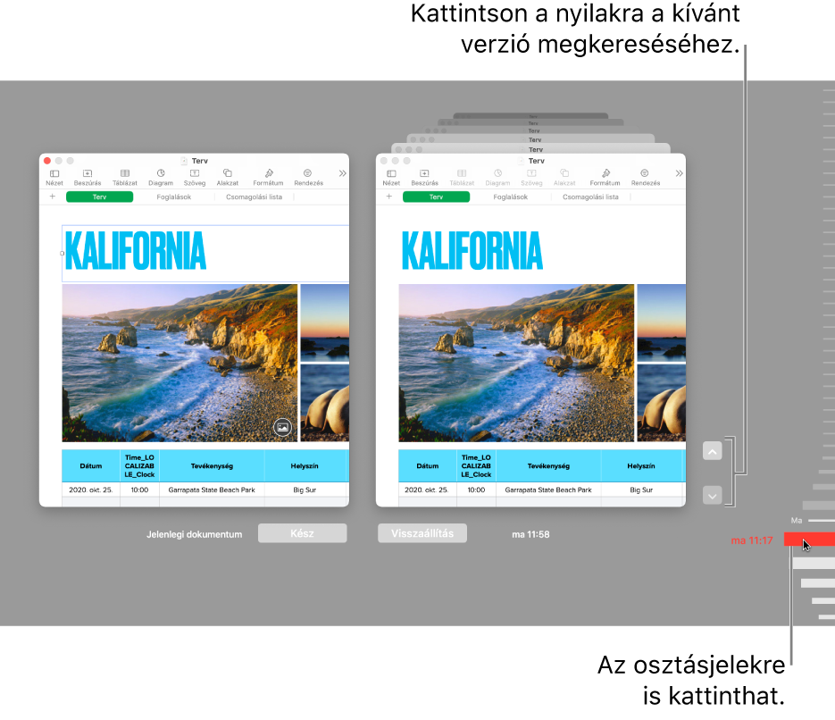Image resolution: width=835 pixels, height=720 pixels.
Task: Click the beach photo in version window
Action: click(516, 364)
